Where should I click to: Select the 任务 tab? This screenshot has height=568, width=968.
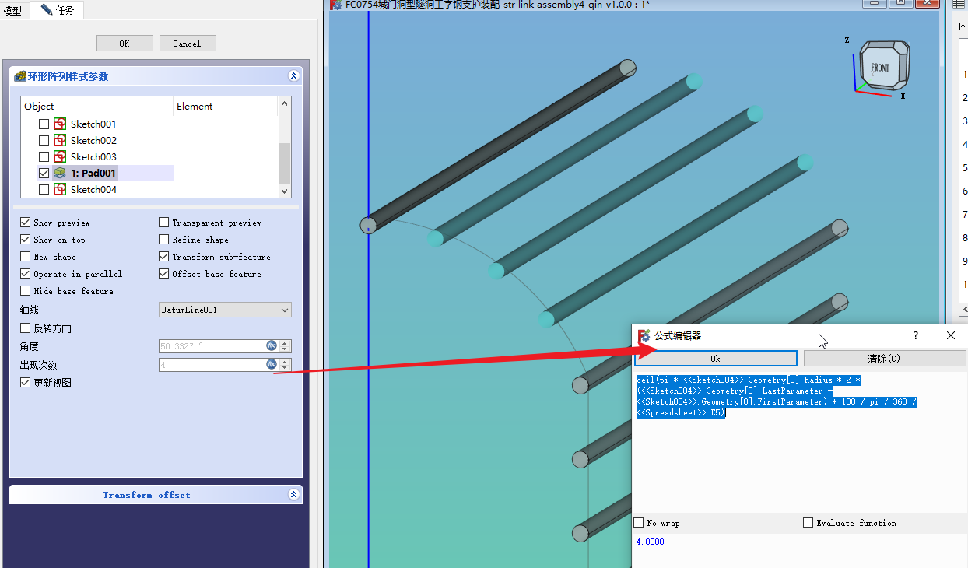[58, 11]
